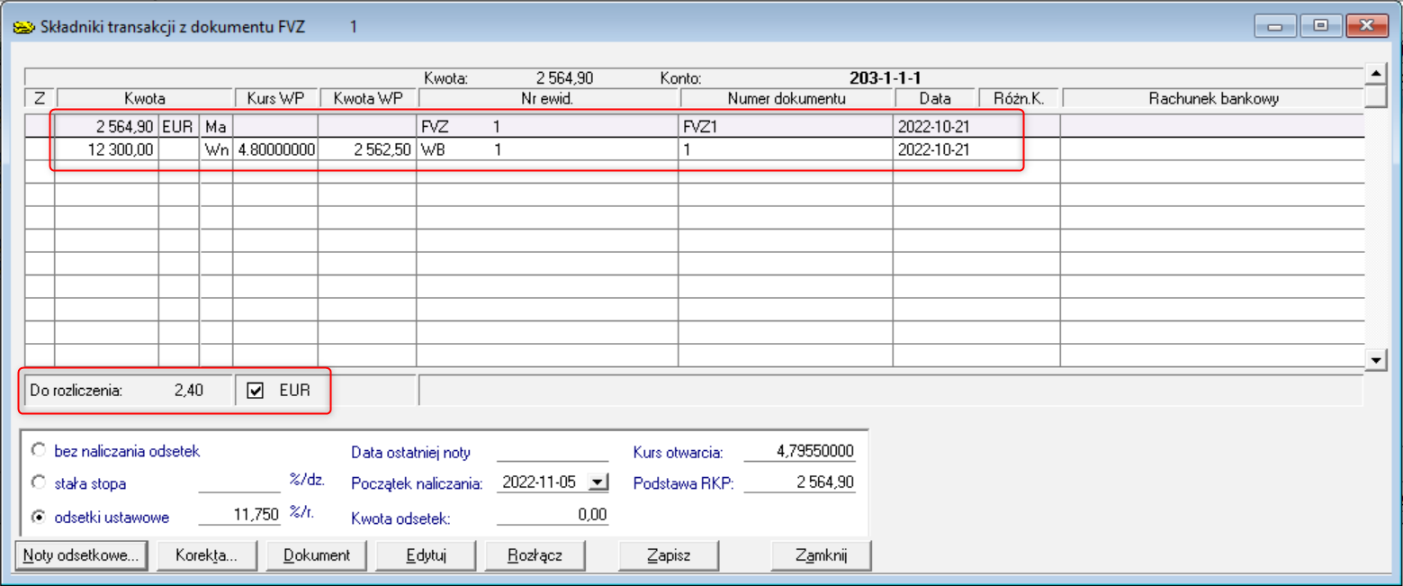This screenshot has height=586, width=1403.
Task: Select the amount cell '12 300,00'
Action: pyautogui.click(x=107, y=149)
